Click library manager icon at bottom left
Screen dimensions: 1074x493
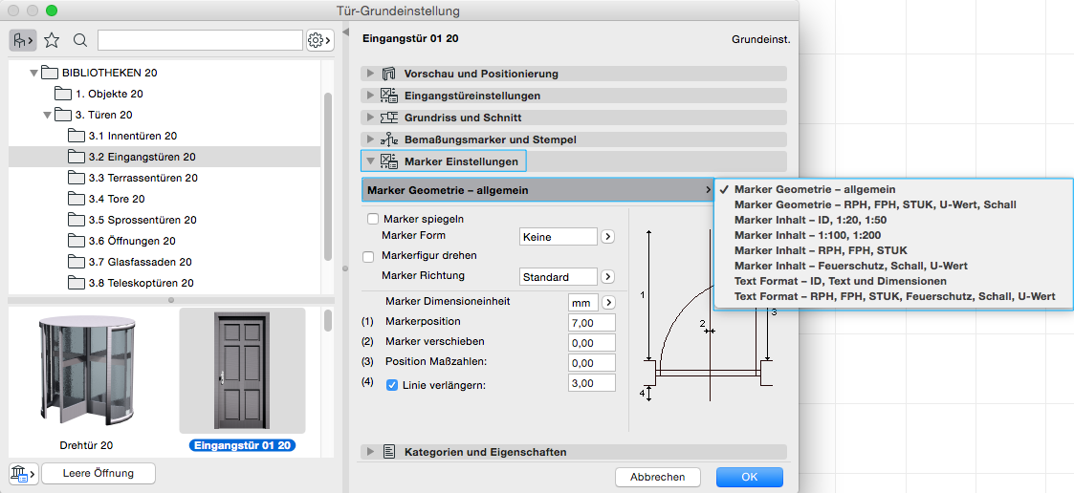22,474
